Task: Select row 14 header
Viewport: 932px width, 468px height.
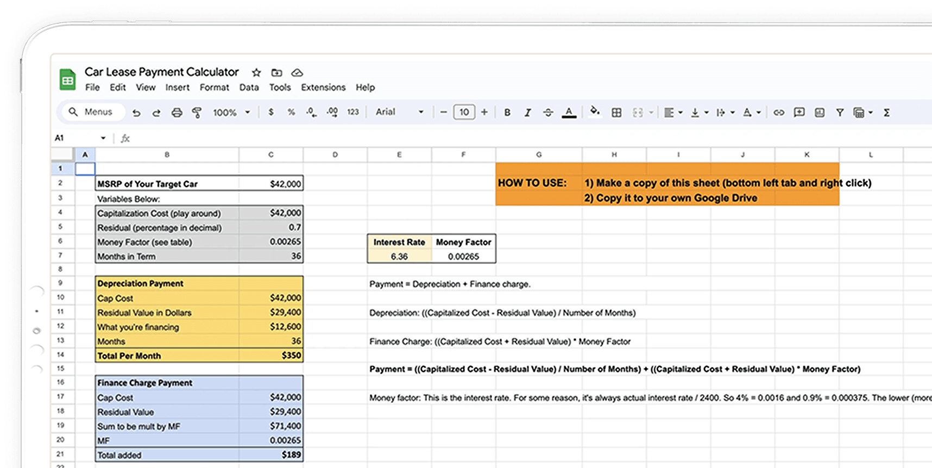Action: 60,355
